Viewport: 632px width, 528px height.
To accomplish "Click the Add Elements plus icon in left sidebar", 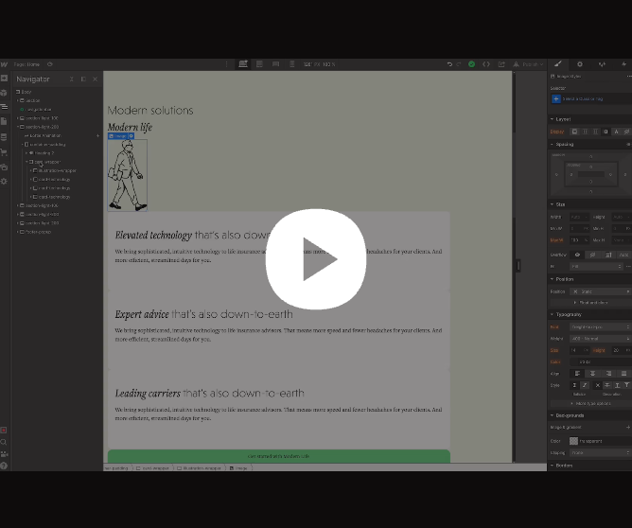I will tap(5, 79).
